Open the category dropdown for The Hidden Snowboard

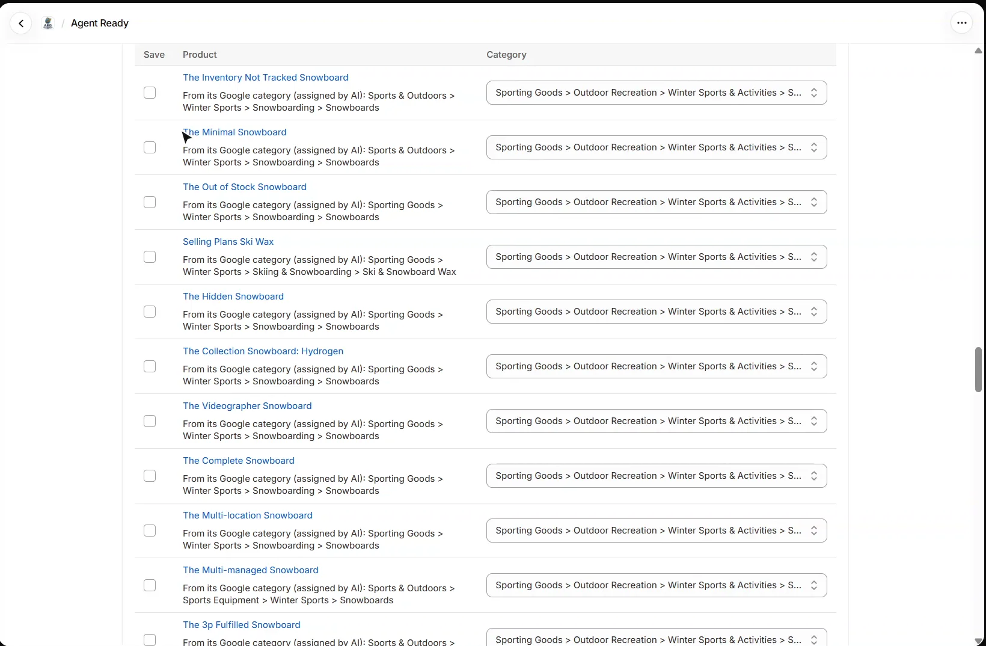657,312
